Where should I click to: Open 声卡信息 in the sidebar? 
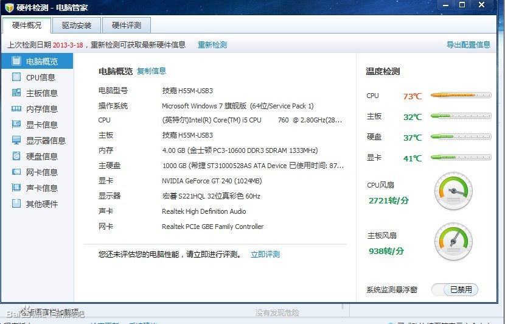[37, 188]
